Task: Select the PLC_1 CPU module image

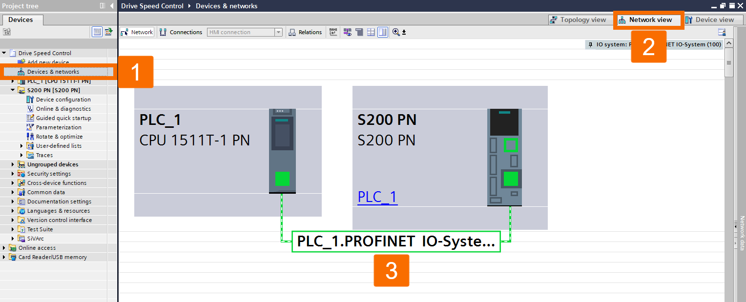Action: pos(282,151)
